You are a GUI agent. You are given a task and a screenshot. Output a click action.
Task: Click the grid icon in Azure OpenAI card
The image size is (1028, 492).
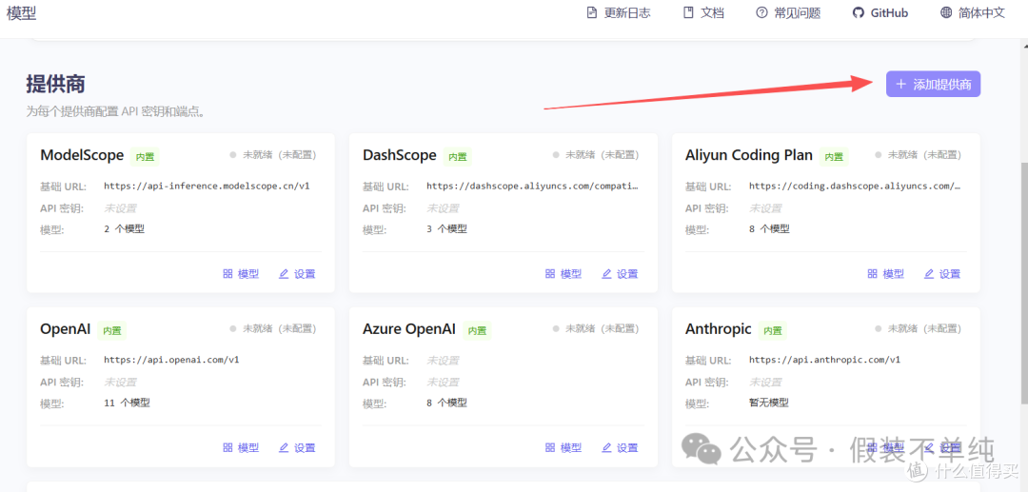(550, 447)
